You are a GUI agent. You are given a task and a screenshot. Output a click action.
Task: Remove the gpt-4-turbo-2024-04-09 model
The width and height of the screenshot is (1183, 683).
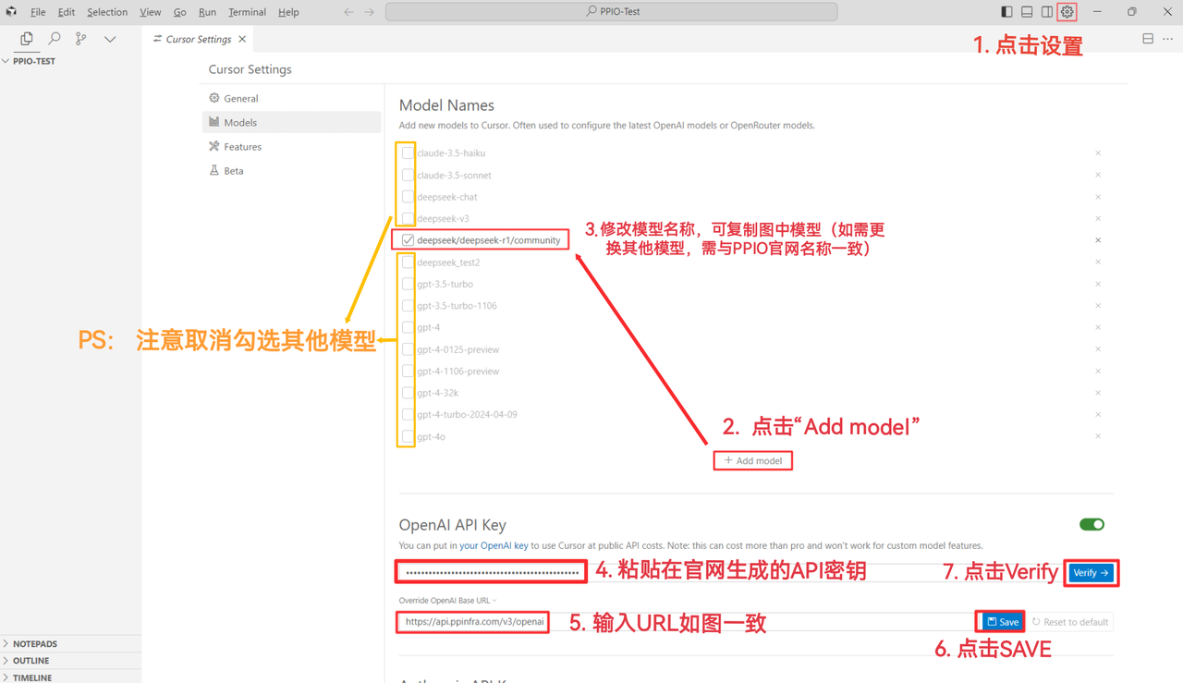coord(1098,415)
